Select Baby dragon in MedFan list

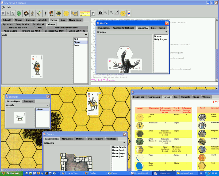click(160, 39)
